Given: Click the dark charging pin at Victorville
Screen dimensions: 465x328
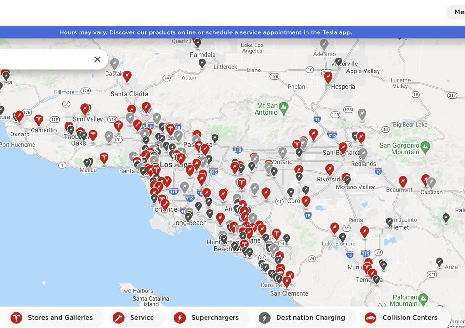Looking at the screenshot, I should tap(339, 61).
